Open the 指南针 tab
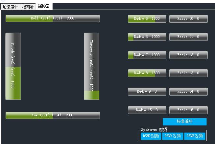Screen dimensions: 215x144 (28, 7)
